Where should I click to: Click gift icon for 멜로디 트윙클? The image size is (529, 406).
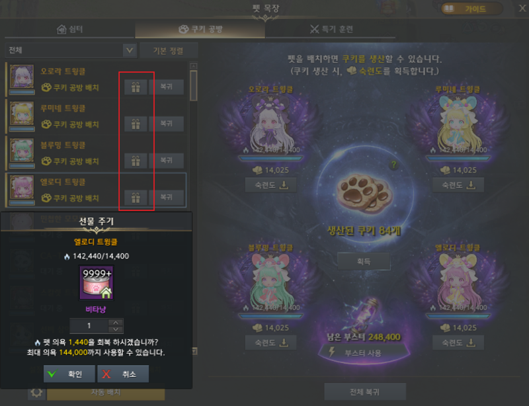click(x=136, y=198)
